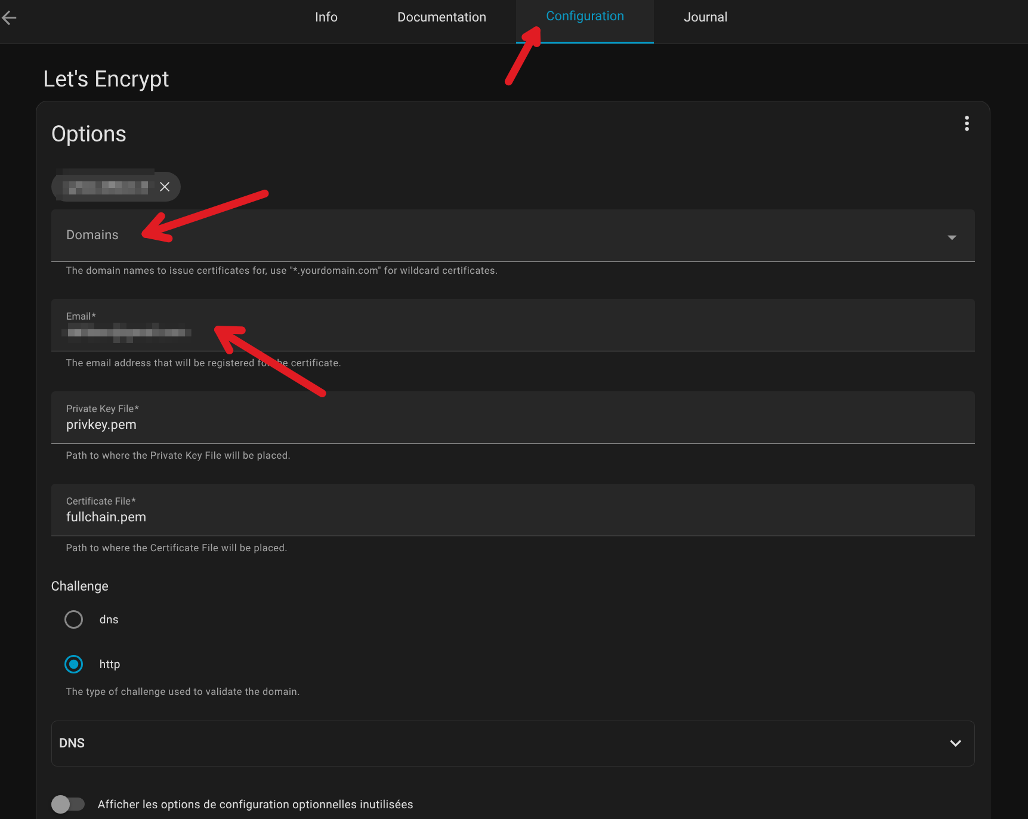The height and width of the screenshot is (819, 1028).
Task: Switch to the Info tab
Action: pos(326,17)
